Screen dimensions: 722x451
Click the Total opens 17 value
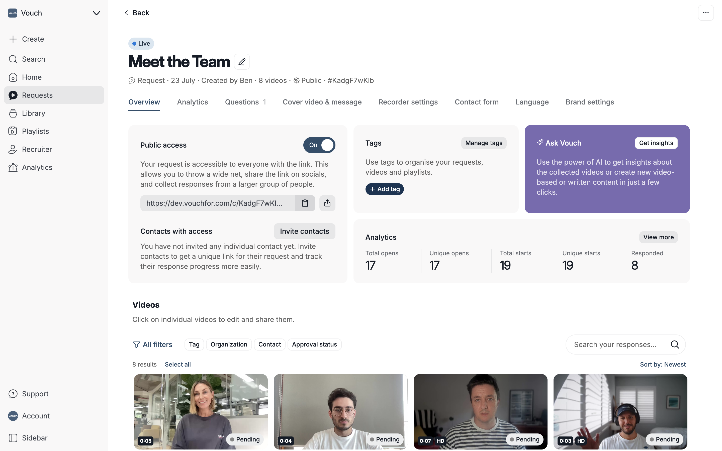pos(371,265)
